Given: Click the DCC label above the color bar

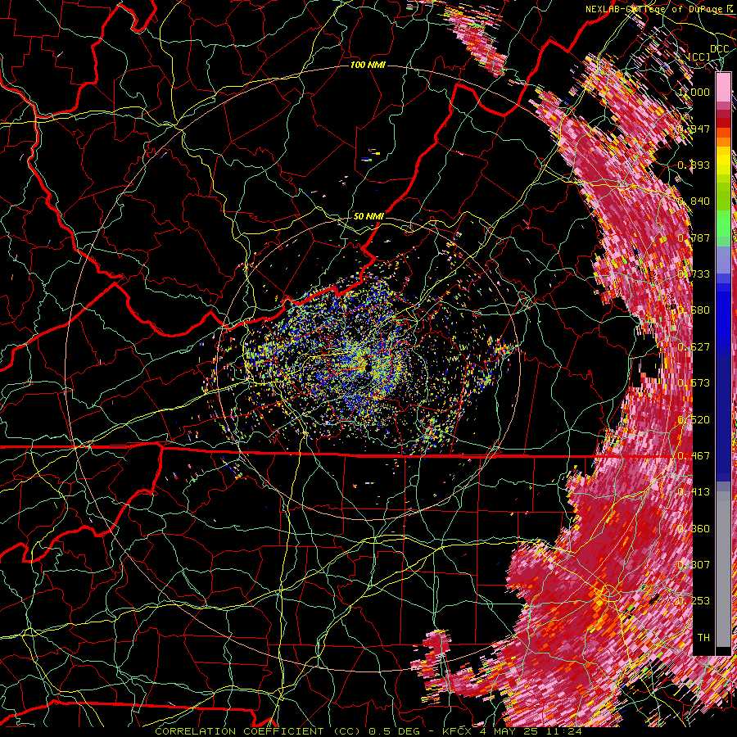Looking at the screenshot, I should tap(719, 49).
